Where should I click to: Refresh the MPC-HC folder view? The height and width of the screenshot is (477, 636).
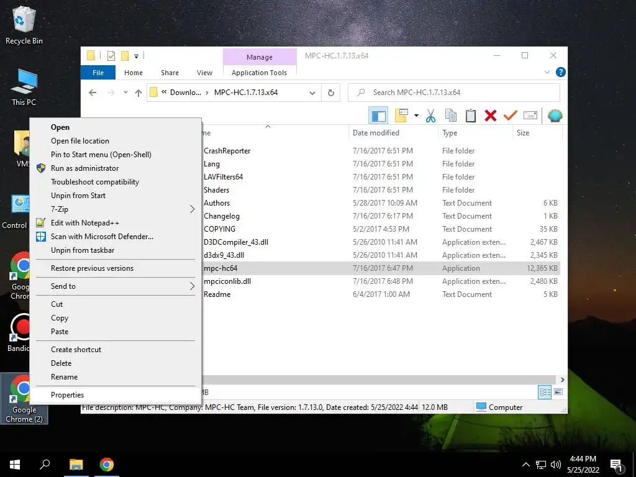pos(331,93)
